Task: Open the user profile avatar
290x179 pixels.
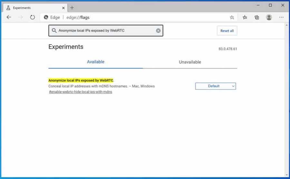Action: pos(269,17)
